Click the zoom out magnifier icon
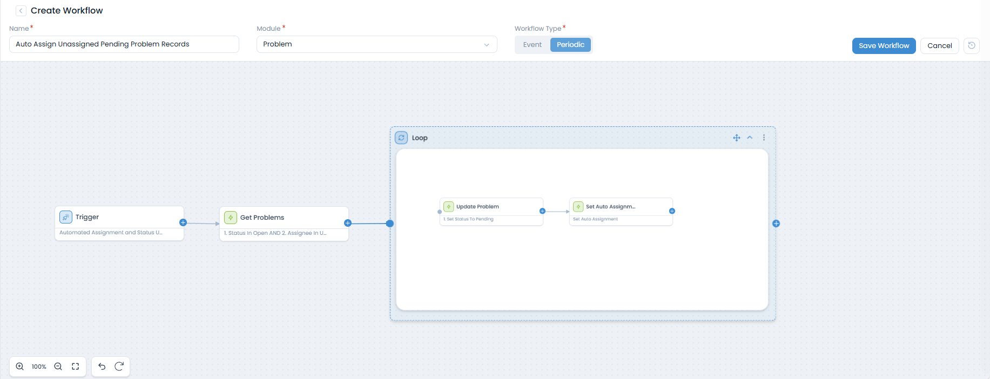This screenshot has width=990, height=379. click(x=58, y=367)
